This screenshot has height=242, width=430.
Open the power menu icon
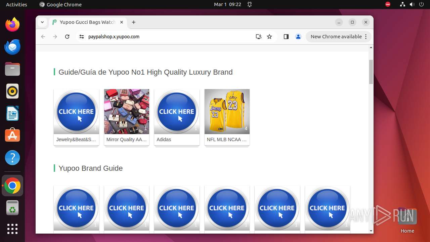click(x=421, y=4)
